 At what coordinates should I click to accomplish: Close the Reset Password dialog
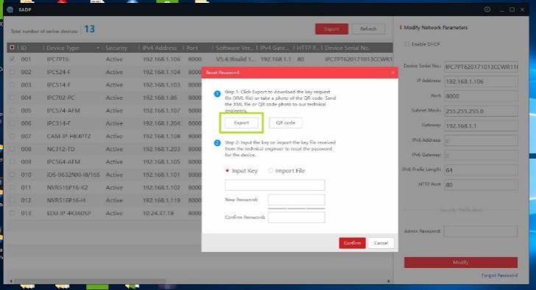click(392, 73)
